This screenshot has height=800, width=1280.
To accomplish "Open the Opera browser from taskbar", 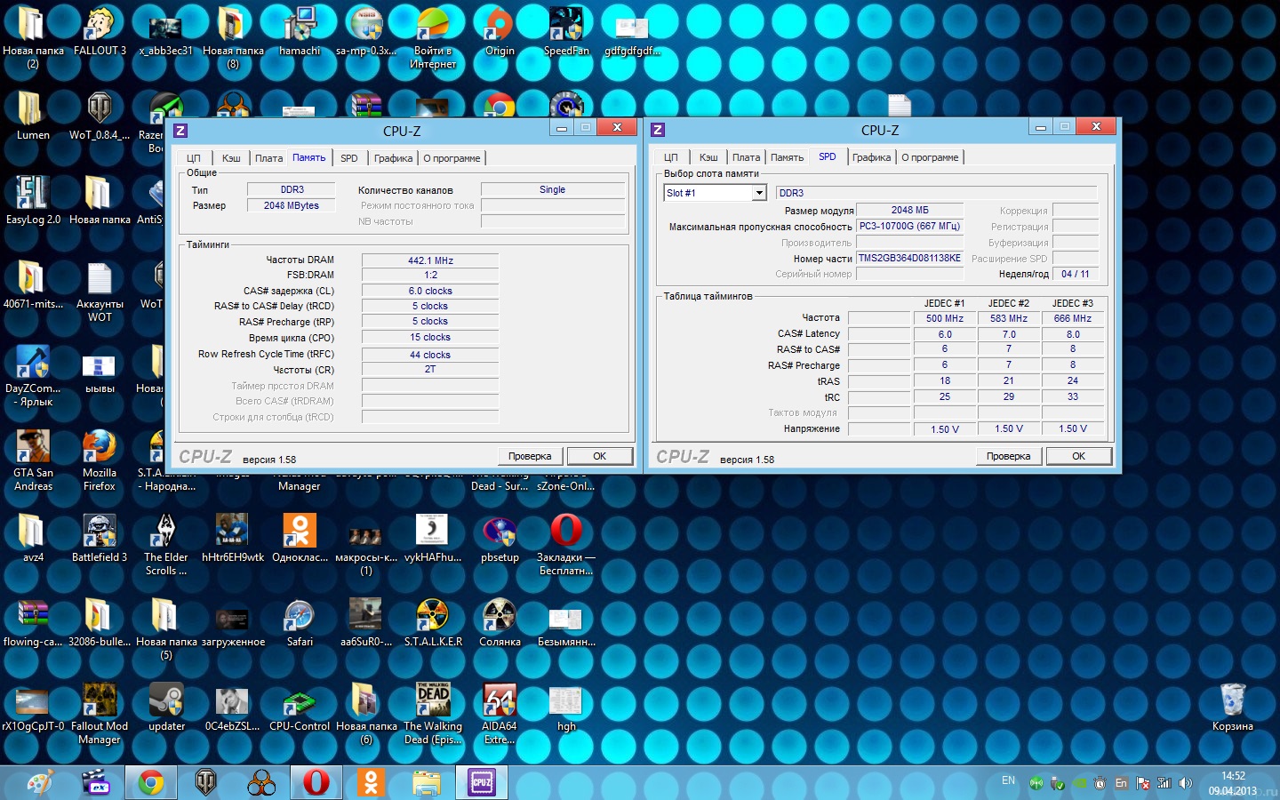I will coord(316,782).
